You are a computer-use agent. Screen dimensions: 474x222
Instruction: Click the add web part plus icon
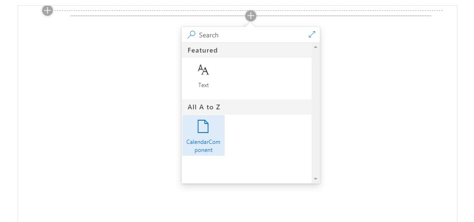click(251, 16)
